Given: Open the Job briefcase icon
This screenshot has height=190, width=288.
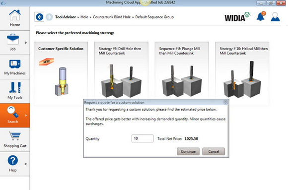Looking at the screenshot, I should (13, 39).
